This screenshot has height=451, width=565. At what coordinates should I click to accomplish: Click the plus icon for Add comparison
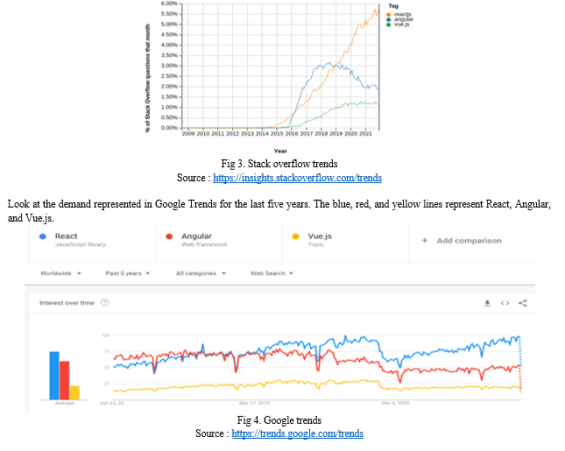coord(425,240)
